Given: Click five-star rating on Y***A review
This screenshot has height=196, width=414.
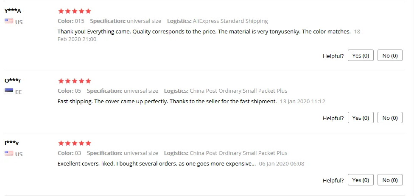Looking at the screenshot, I should (x=74, y=11).
